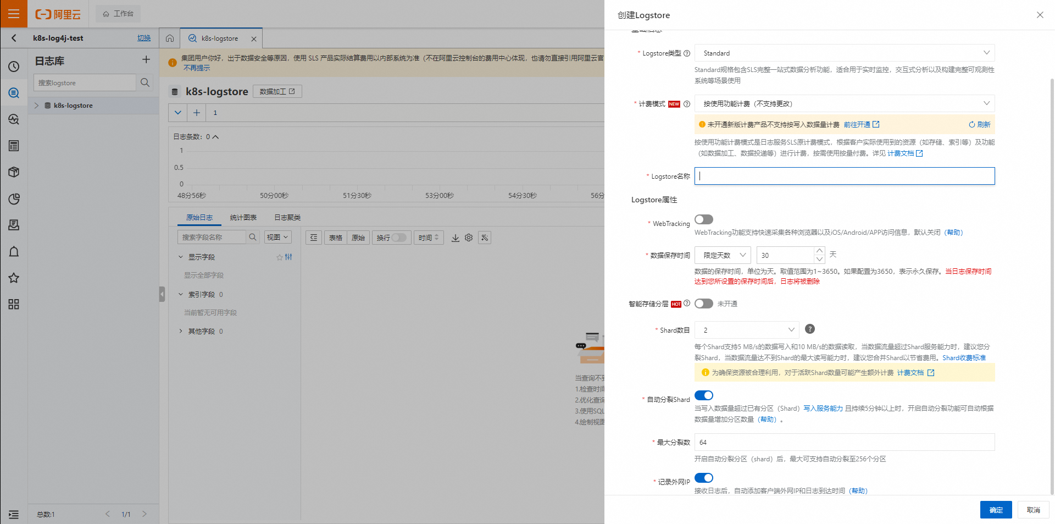This screenshot has width=1055, height=524.
Task: Click the 切换 project switch link
Action: [x=144, y=38]
